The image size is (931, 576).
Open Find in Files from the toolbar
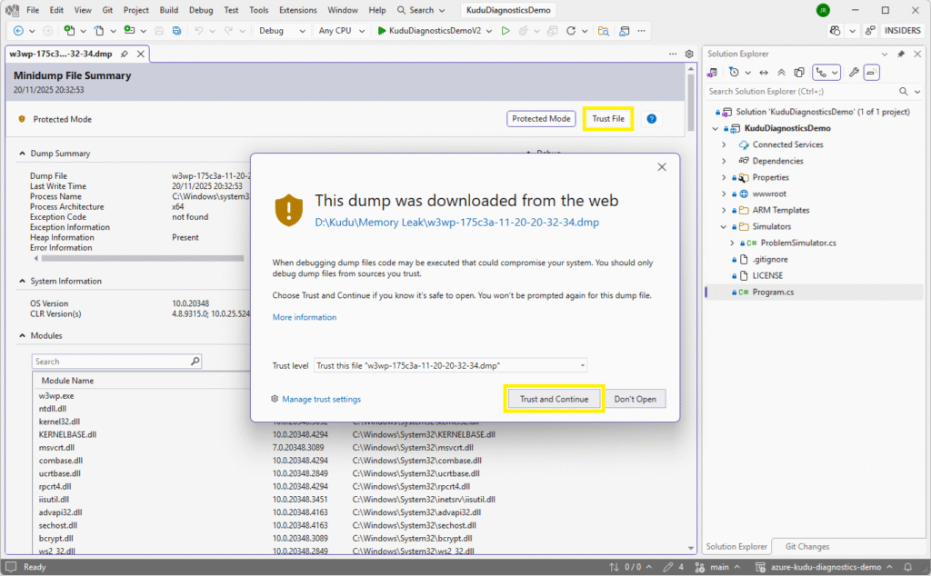(x=605, y=30)
